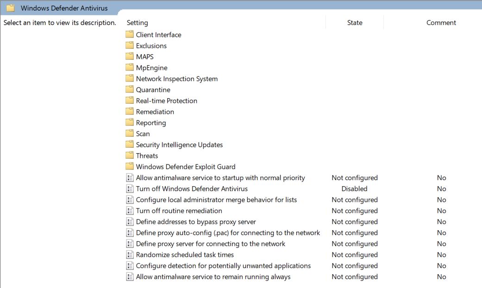Image resolution: width=482 pixels, height=288 pixels.
Task: Click the 'Disabled' state cell
Action: point(354,189)
